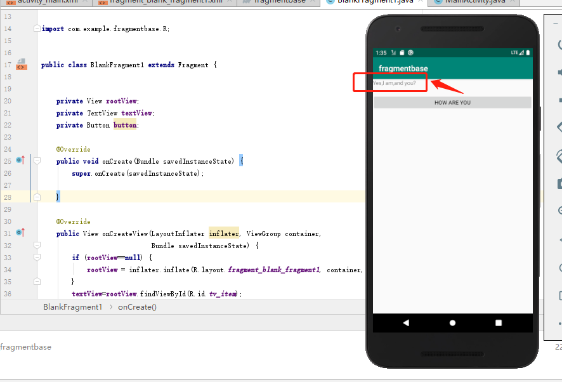Click the 'fragmentbase' label below the editor
Screen dimensions: 562x382
pyautogui.click(x=25, y=347)
